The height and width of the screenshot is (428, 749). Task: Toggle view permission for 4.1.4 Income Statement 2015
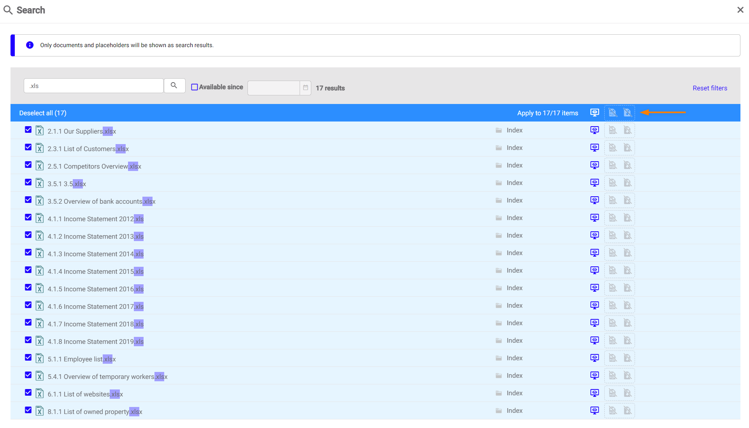point(594,270)
